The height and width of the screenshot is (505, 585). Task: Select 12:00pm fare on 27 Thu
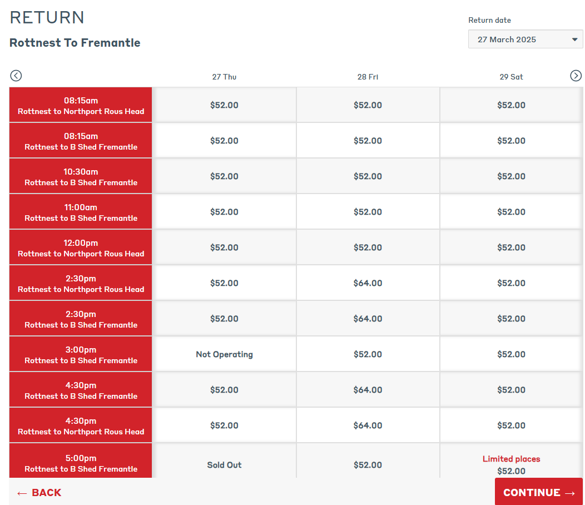[x=224, y=247]
